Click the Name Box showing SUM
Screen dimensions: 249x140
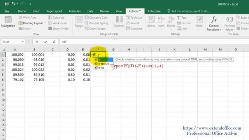pos(11,42)
